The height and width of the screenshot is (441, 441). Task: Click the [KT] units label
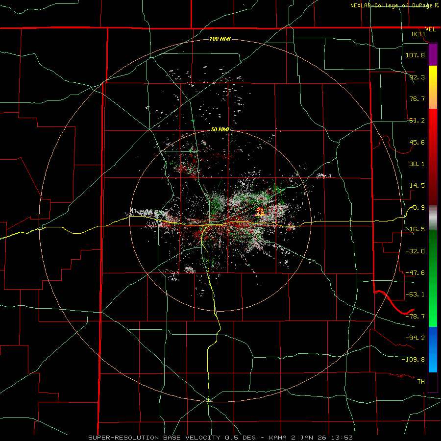(x=418, y=34)
